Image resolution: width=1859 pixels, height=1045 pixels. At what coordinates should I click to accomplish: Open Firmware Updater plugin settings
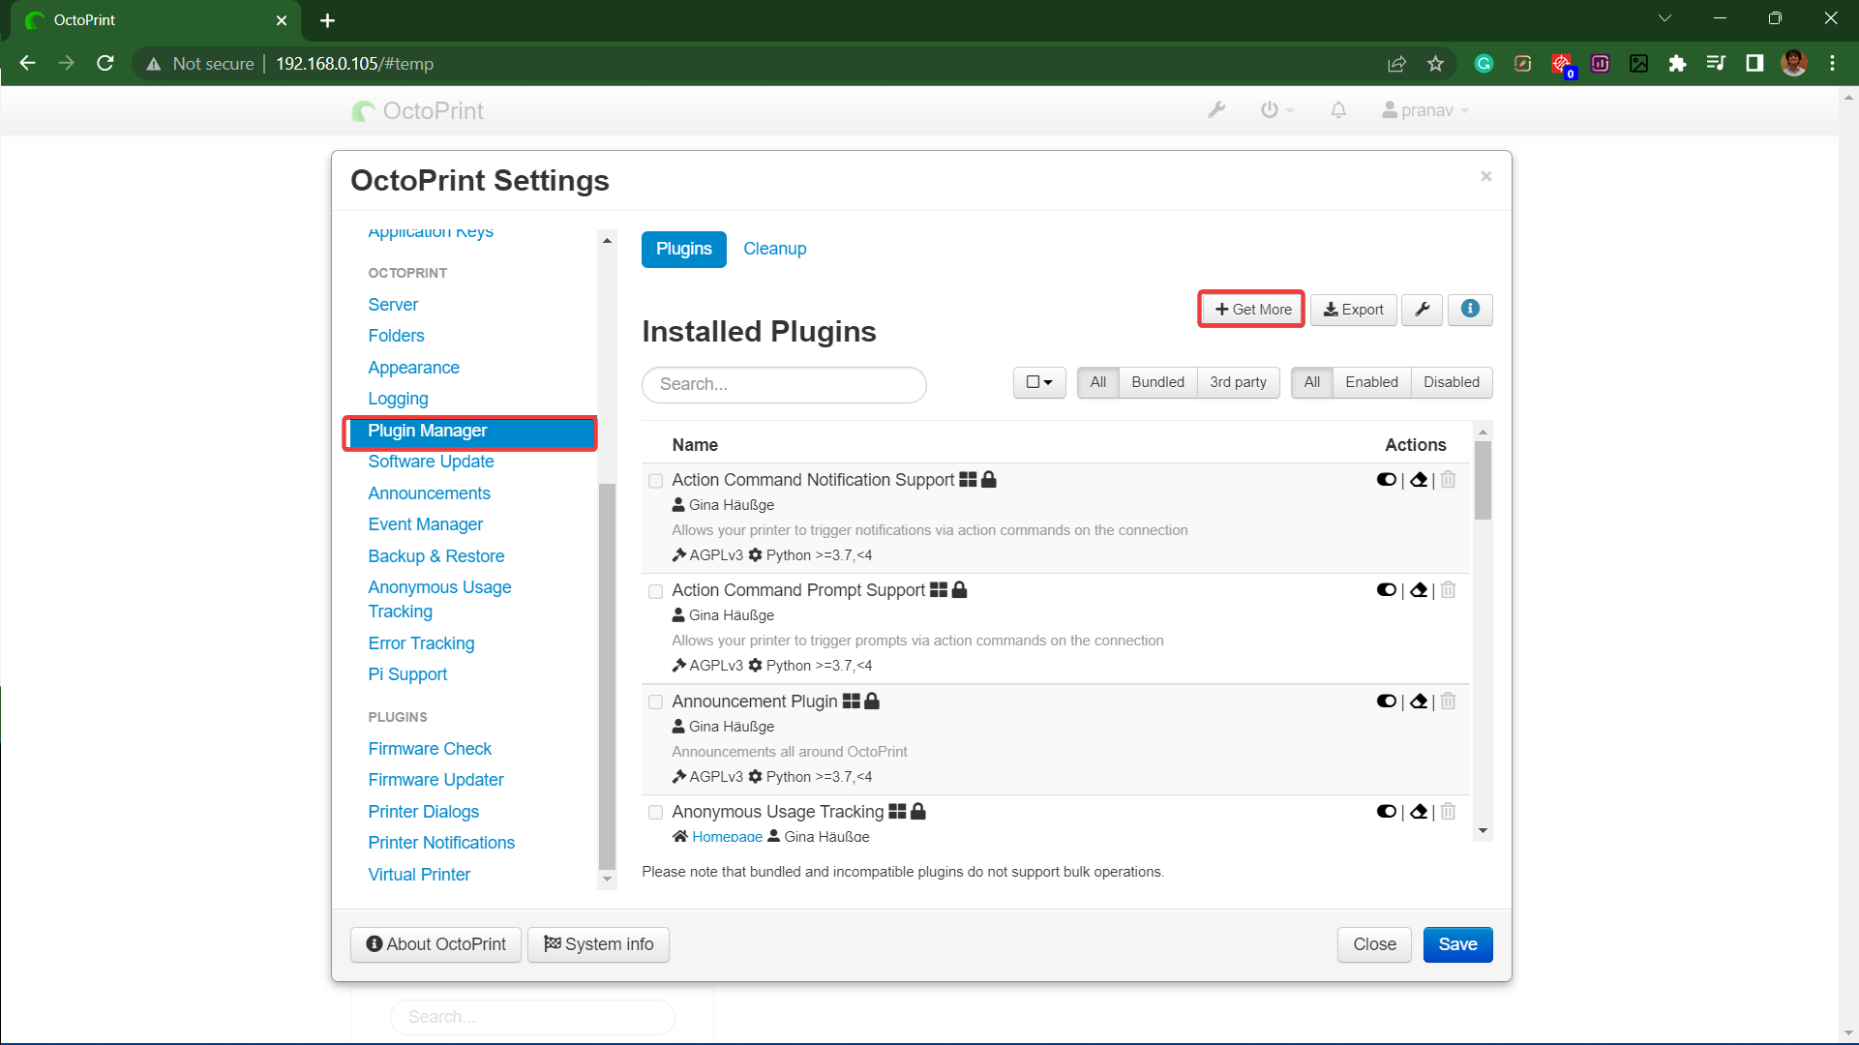pyautogui.click(x=435, y=780)
